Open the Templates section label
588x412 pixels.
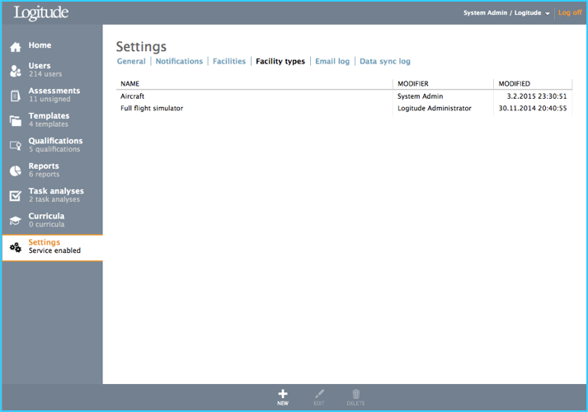coord(49,115)
